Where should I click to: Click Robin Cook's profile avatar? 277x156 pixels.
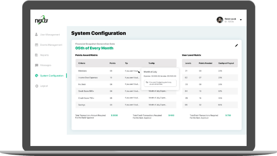point(220,20)
